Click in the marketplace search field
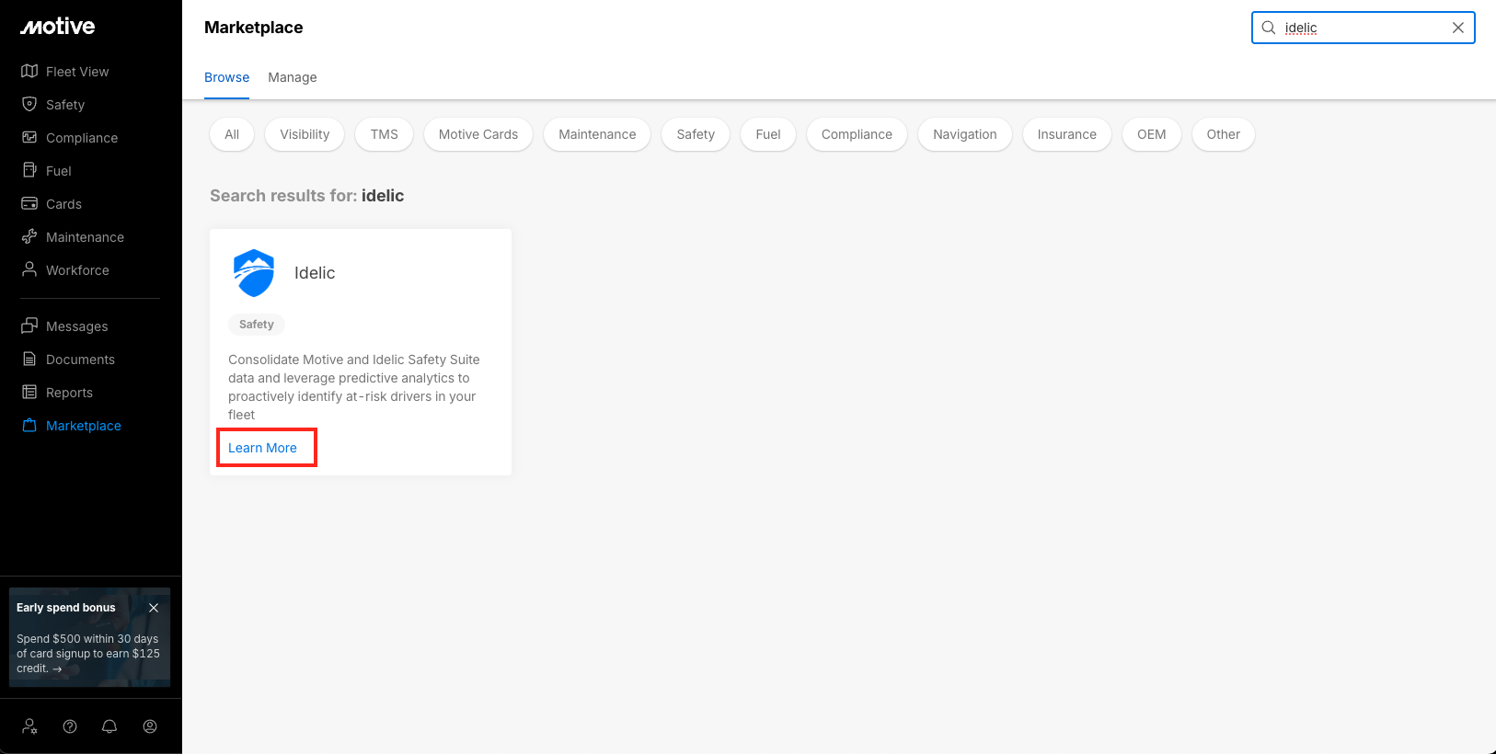 pos(1364,28)
